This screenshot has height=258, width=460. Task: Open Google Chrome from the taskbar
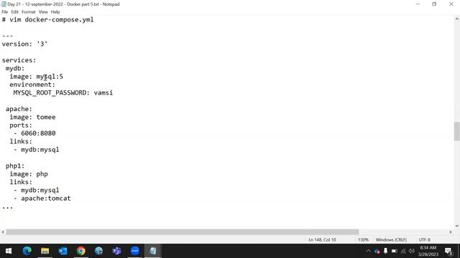[x=81, y=251]
